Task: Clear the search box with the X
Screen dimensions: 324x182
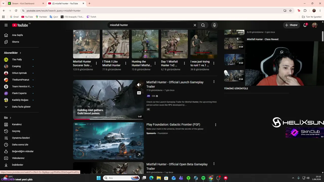Action: tap(195, 25)
